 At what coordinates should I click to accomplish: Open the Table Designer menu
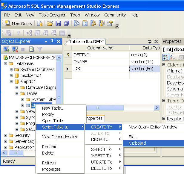pos(52,15)
